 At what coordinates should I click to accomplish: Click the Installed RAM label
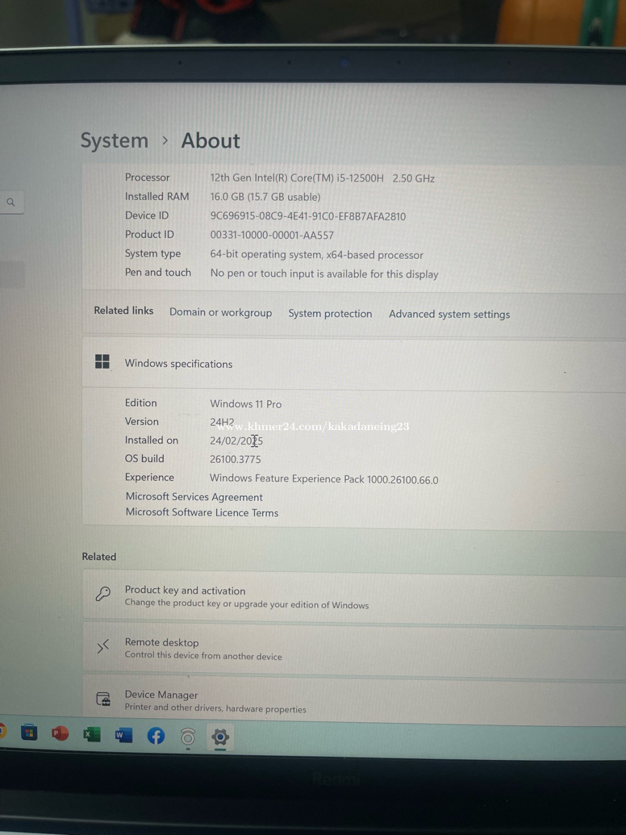pos(157,196)
